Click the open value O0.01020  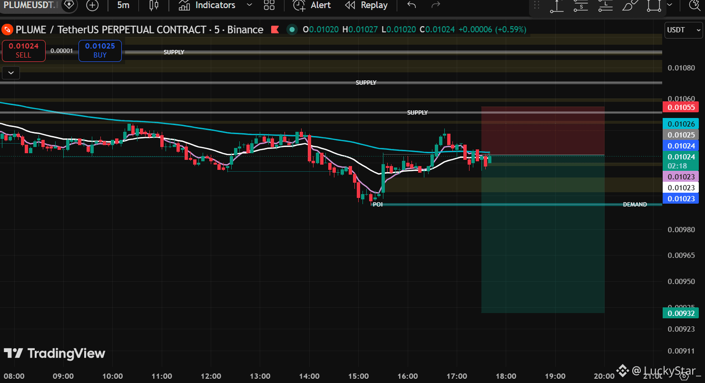click(321, 29)
